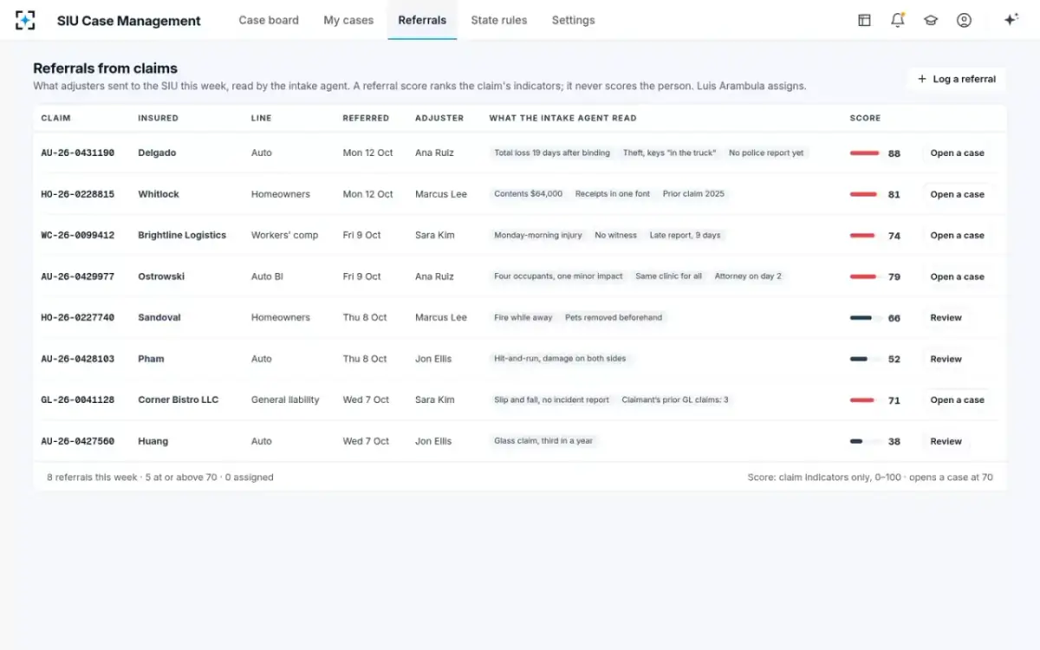Image resolution: width=1040 pixels, height=650 pixels.
Task: Select claim number HO-26-0227740
Action: [x=77, y=318]
